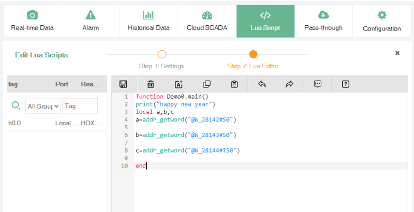Screen dimensions: 414x212
Task: Select the Step 2: Lua Editor step
Action: pyautogui.click(x=253, y=54)
